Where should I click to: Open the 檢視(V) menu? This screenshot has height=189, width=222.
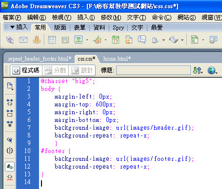tap(61, 17)
